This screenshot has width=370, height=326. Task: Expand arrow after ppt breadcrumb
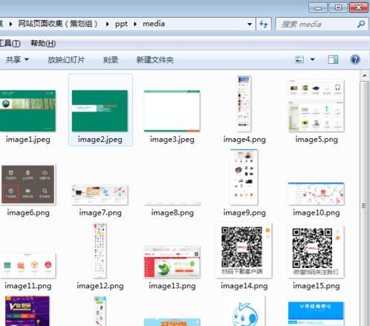pyautogui.click(x=135, y=24)
